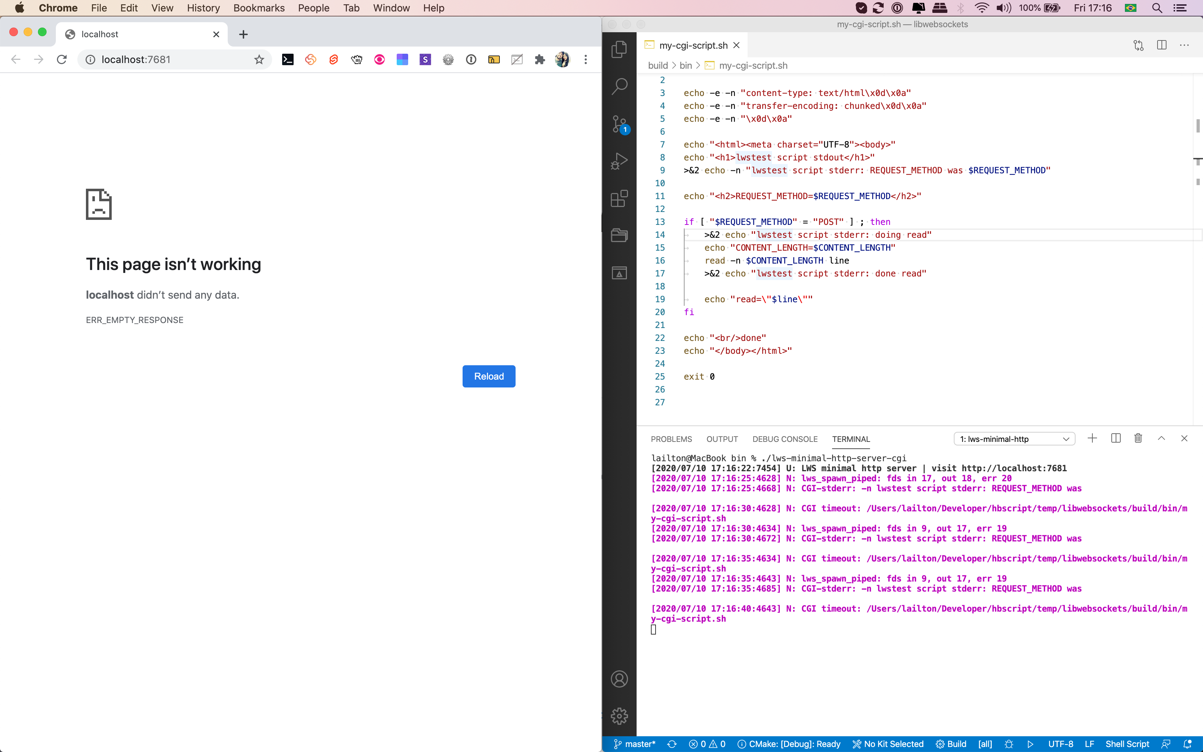Open the Accounts icon in the activity bar
The height and width of the screenshot is (752, 1203).
(x=619, y=679)
